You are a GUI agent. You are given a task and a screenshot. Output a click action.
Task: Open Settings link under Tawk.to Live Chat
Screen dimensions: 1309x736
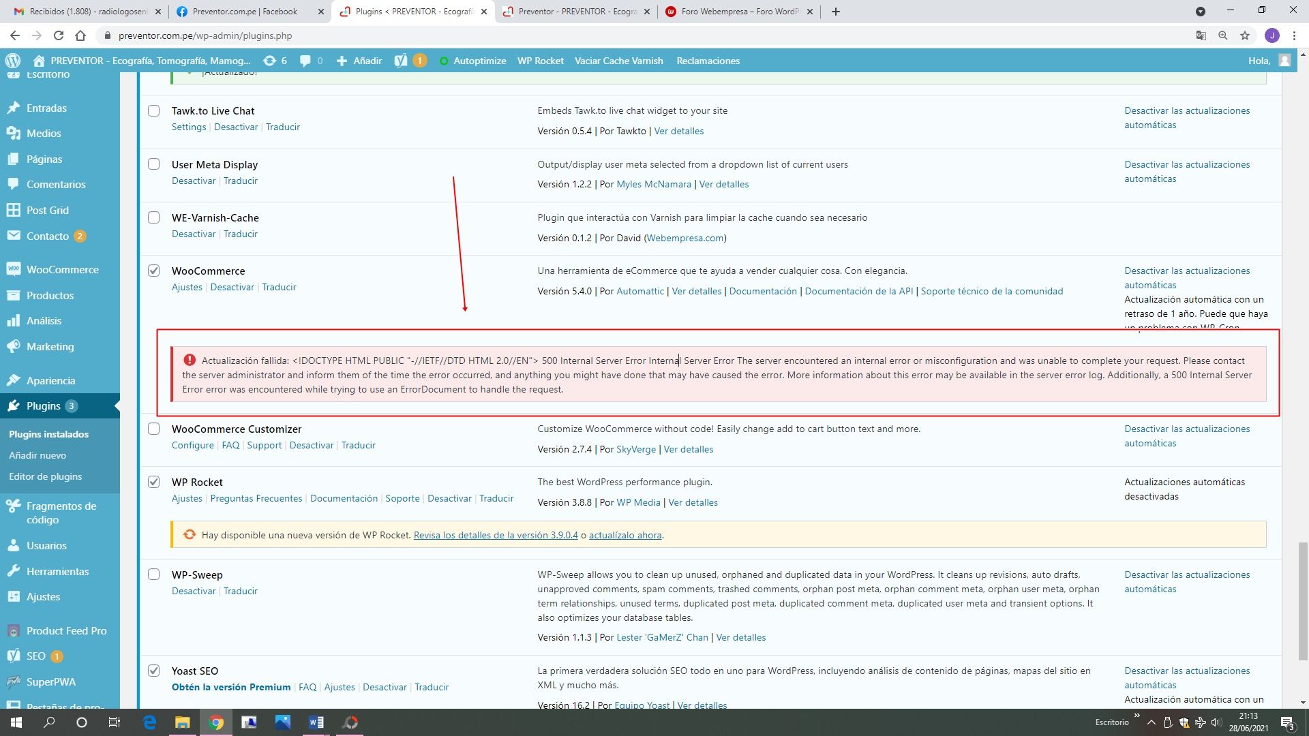coord(189,127)
